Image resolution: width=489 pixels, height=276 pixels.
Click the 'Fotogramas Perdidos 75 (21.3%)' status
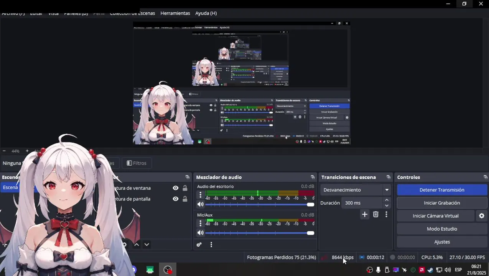click(282, 258)
